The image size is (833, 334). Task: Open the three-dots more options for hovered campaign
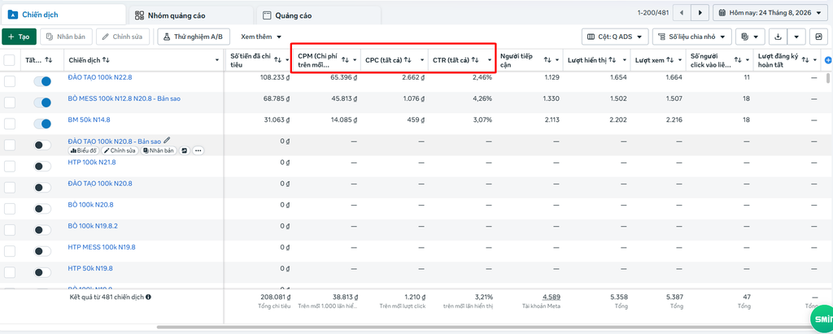click(x=198, y=151)
